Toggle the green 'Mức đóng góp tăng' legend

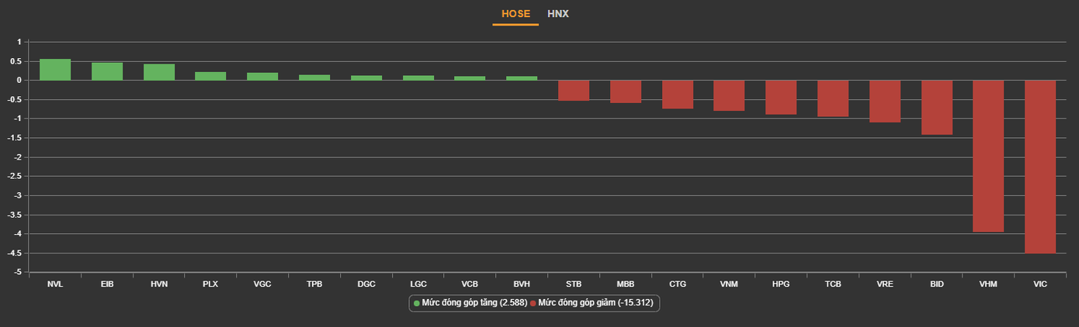469,303
